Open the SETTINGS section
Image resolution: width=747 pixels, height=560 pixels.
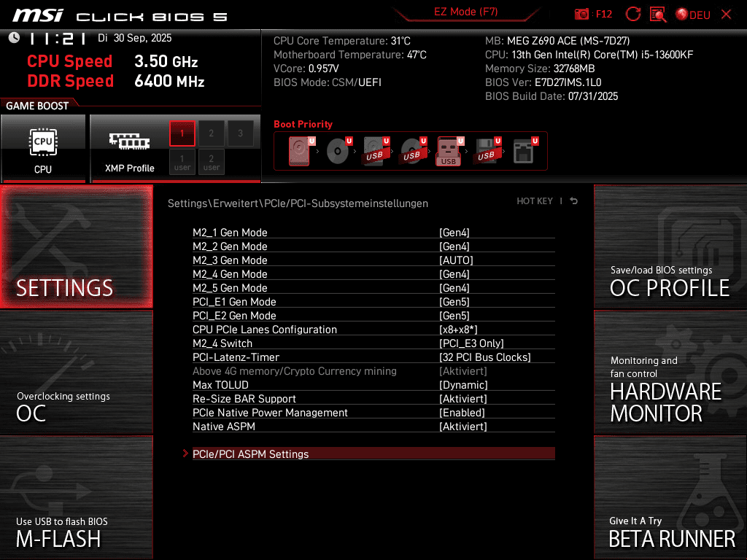(76, 246)
